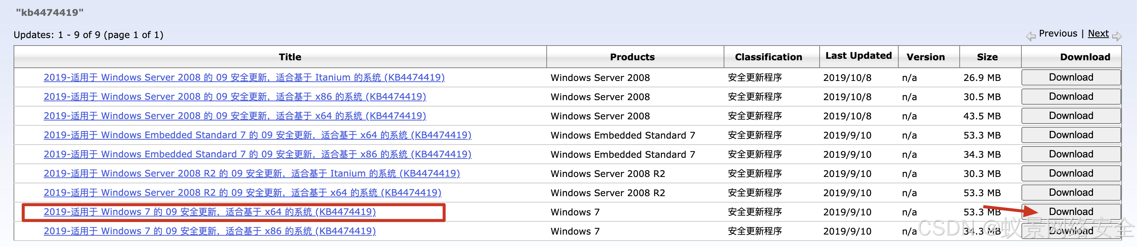Click the right arrow pagination icon
1137x247 pixels.
[x=1117, y=36]
